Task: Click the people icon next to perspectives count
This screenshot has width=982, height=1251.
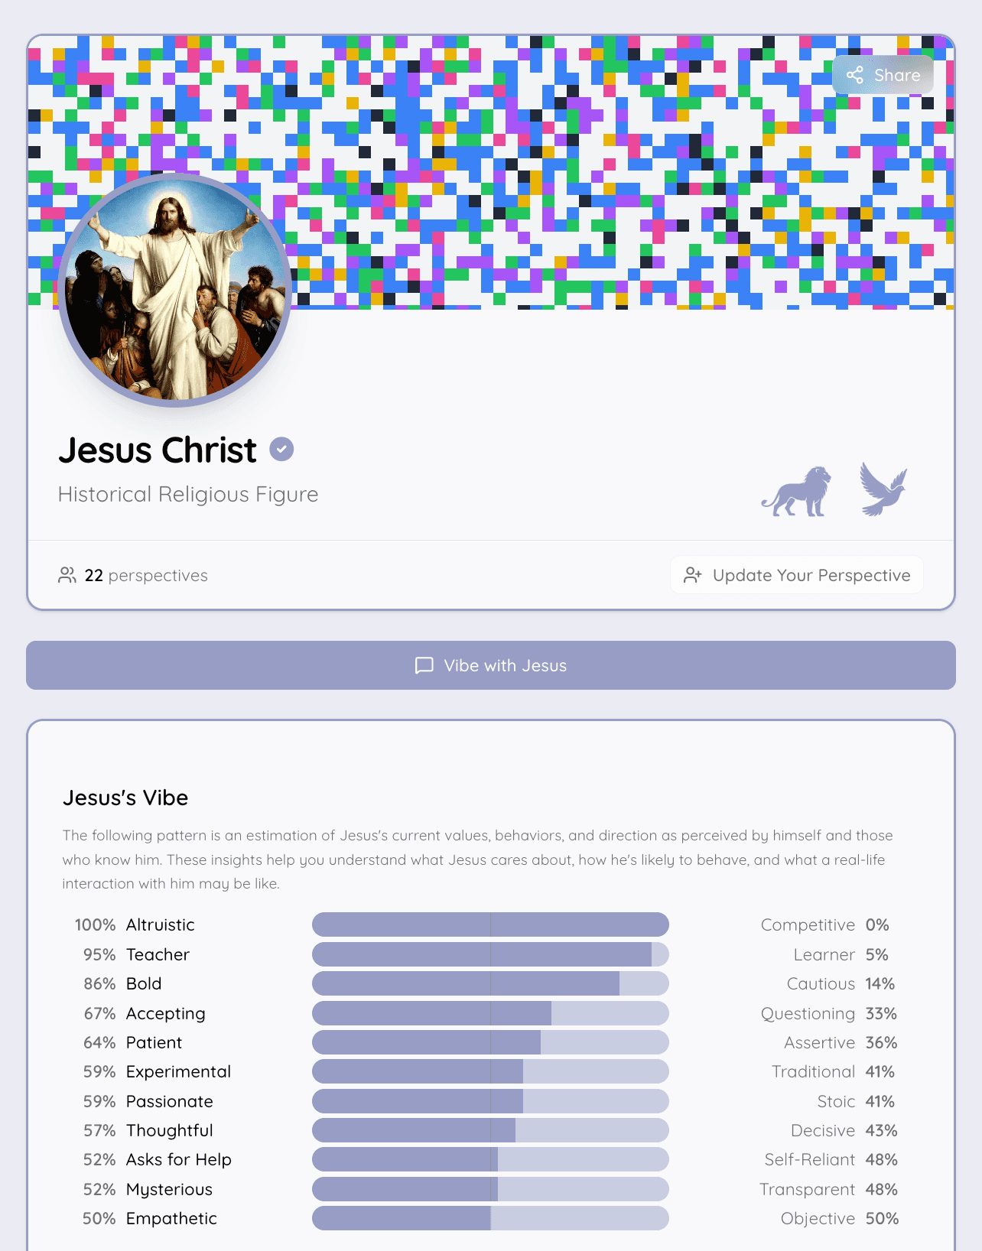Action: pyautogui.click(x=67, y=575)
